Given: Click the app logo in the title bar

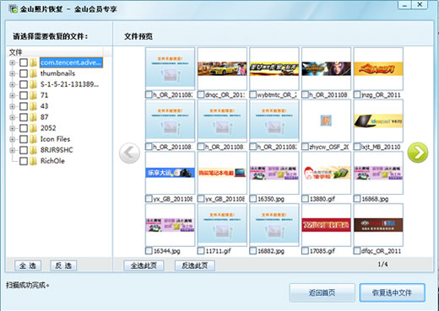Looking at the screenshot, I should (13, 9).
